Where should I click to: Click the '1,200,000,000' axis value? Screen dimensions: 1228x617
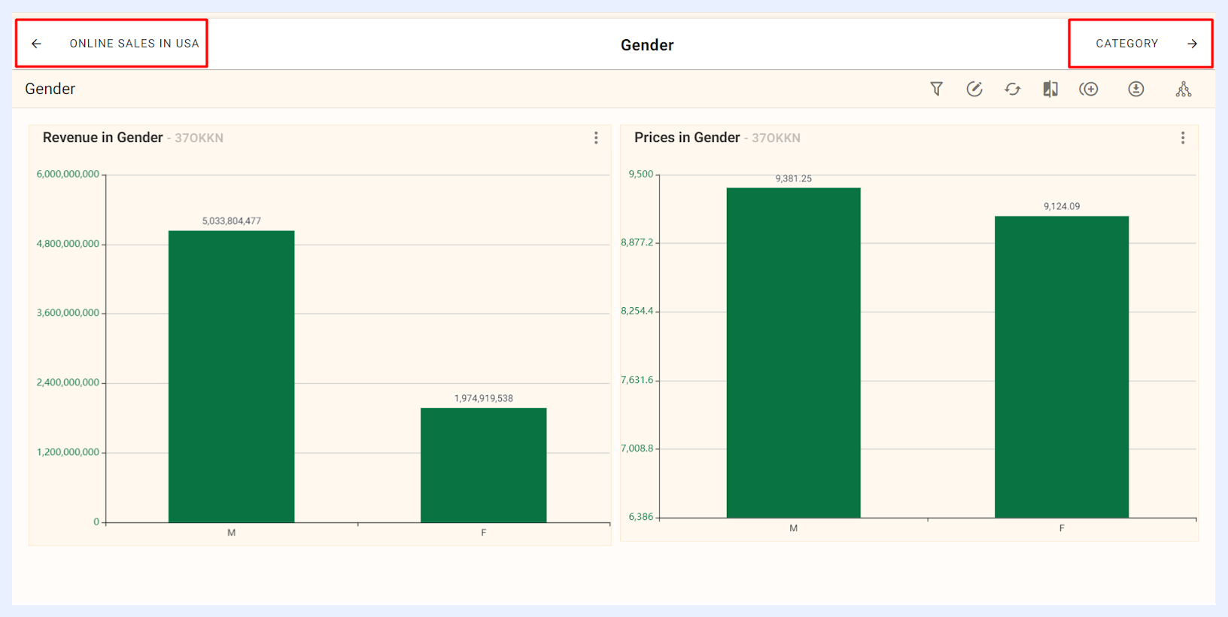(x=68, y=452)
